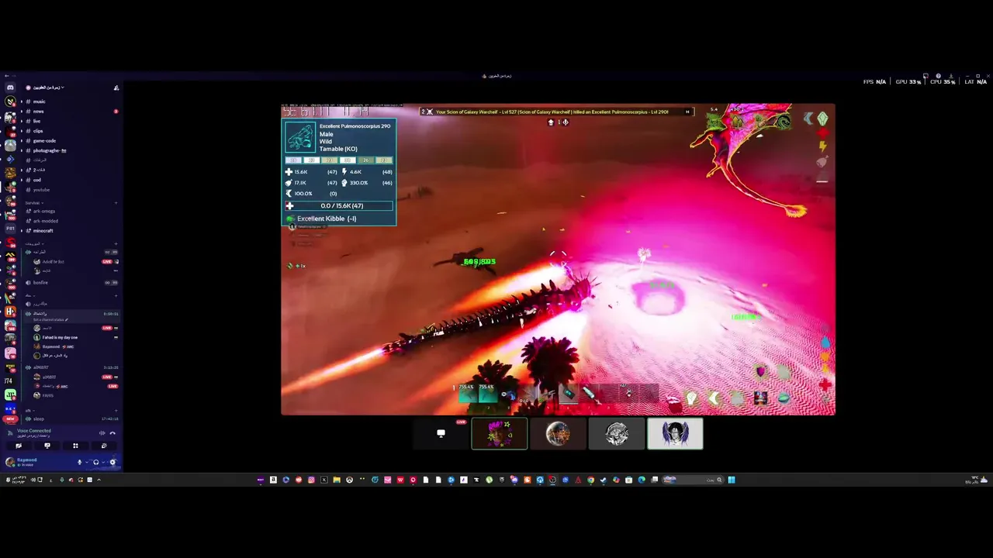
Task: Expand thread arrow next to #game-code
Action: coord(22,141)
